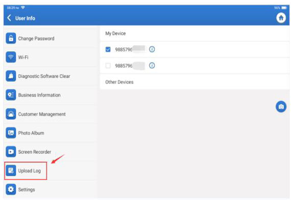Viewport: 291px width, 200px height.
Task: Tap the Customer Management people icon
Action: click(x=11, y=114)
